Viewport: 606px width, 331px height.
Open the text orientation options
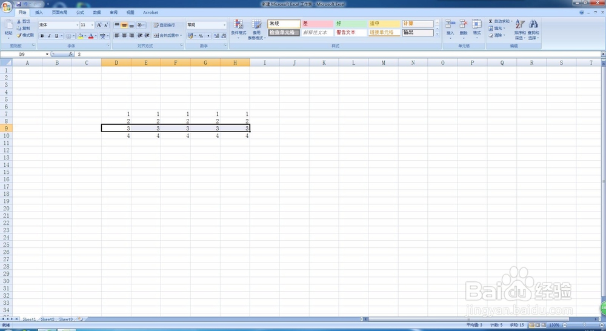tap(141, 25)
